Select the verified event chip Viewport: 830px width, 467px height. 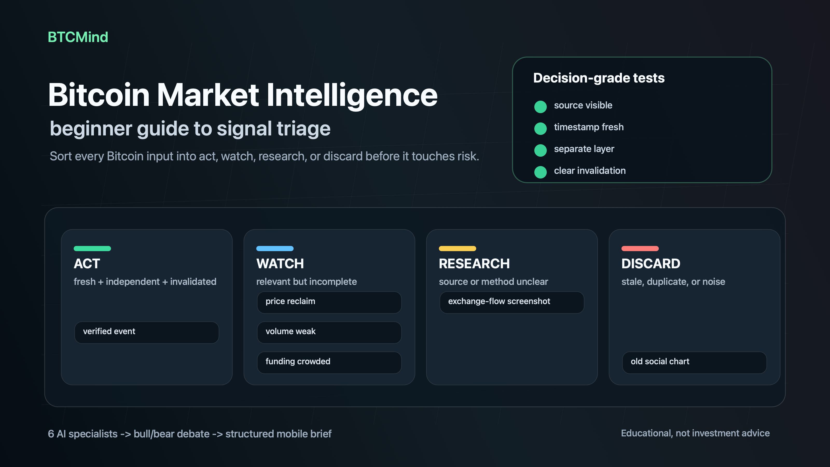click(x=147, y=332)
